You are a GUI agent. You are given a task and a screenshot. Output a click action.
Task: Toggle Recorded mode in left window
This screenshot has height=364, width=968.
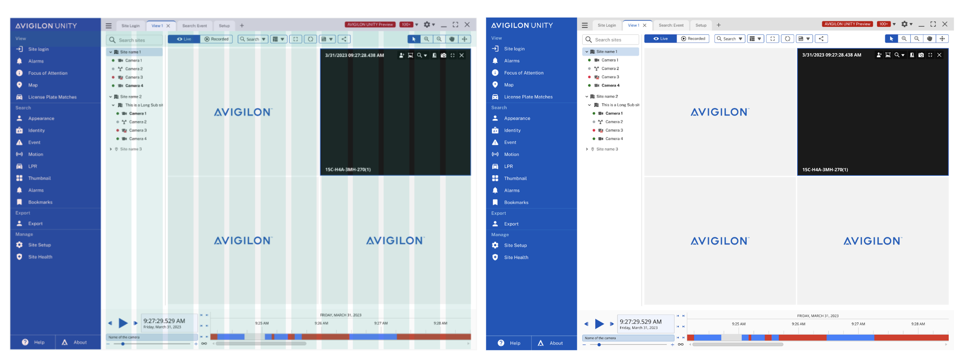[216, 39]
